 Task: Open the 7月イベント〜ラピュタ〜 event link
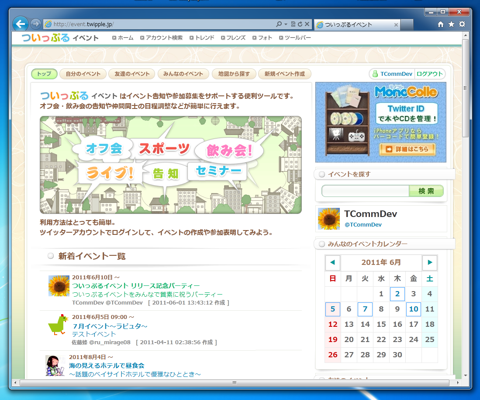(x=110, y=326)
